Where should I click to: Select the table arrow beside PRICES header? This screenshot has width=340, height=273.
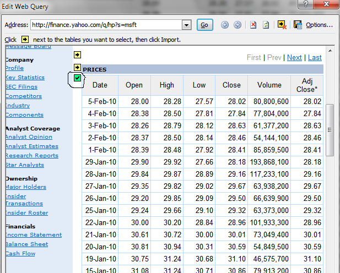(77, 67)
